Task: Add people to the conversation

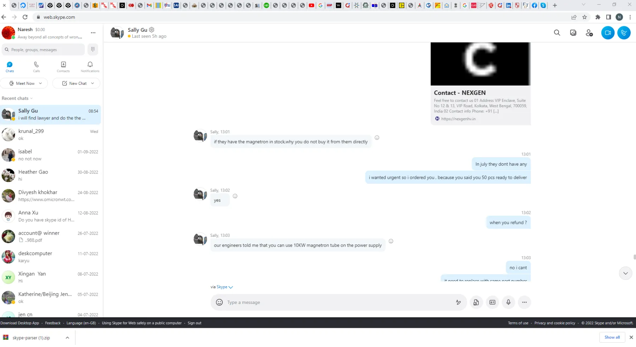Action: [x=589, y=33]
